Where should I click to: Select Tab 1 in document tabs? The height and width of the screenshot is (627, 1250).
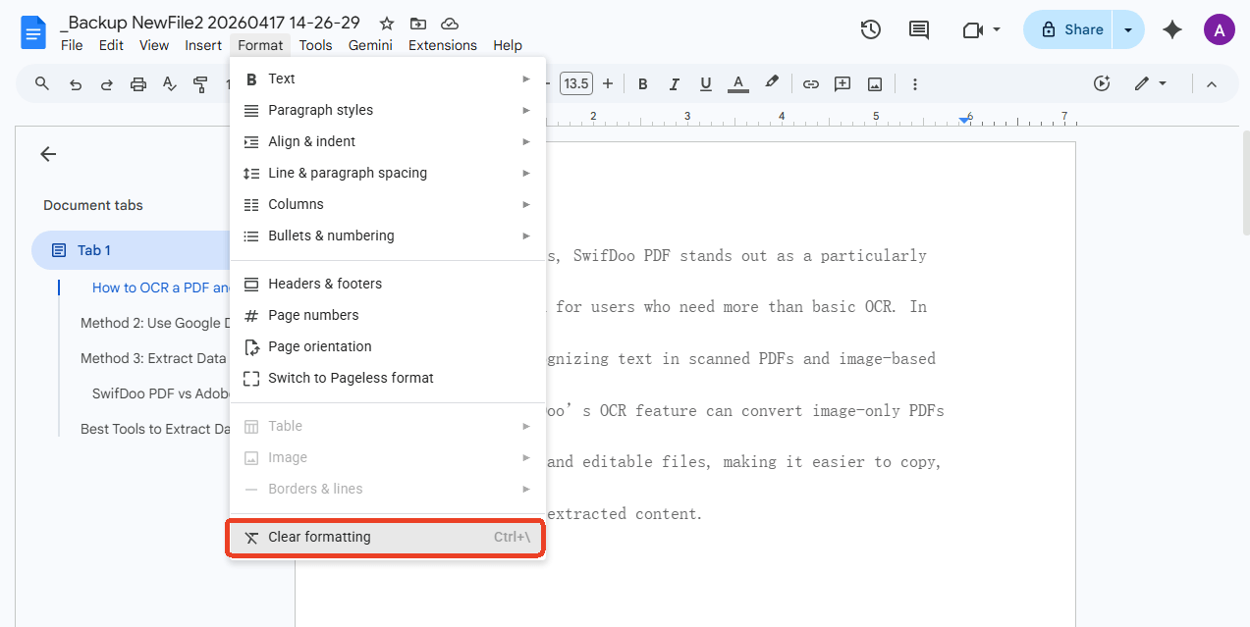coord(133,250)
